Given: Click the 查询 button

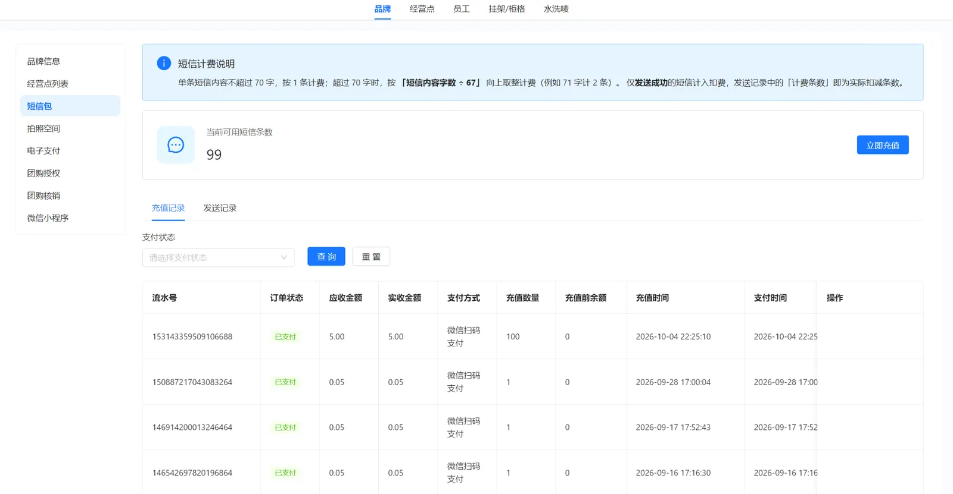Looking at the screenshot, I should pos(326,256).
